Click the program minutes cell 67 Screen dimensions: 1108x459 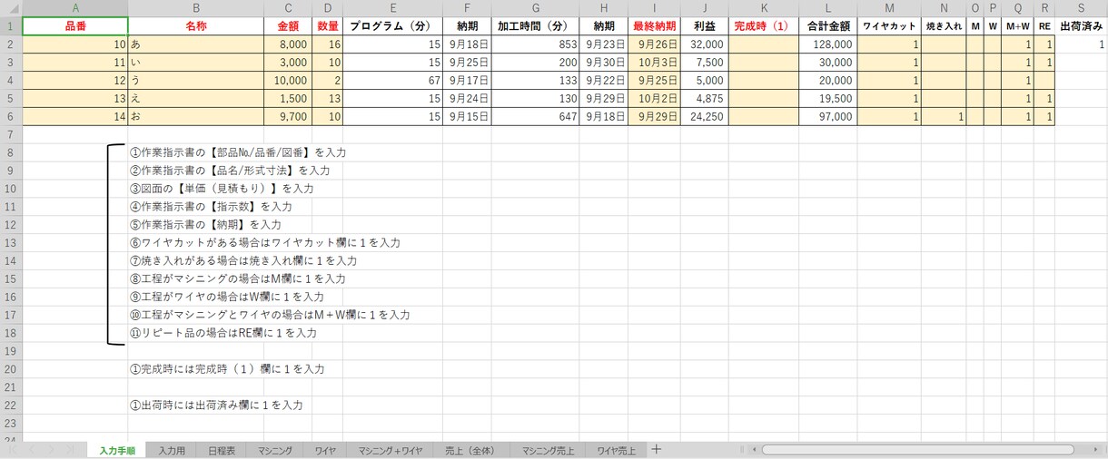click(393, 80)
